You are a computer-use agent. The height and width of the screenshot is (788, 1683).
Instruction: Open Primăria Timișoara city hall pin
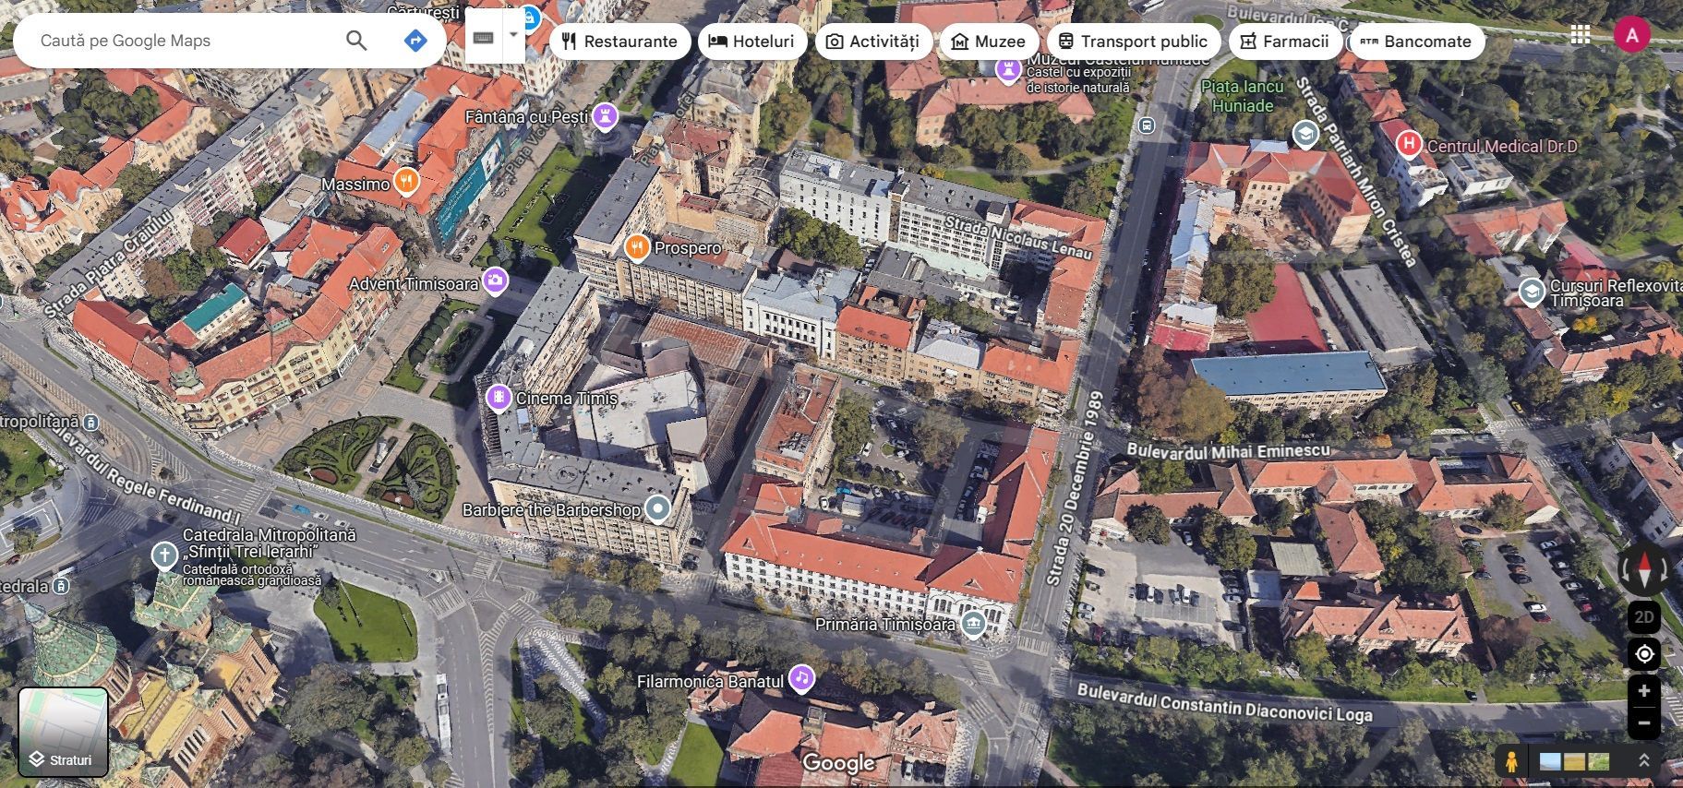pyautogui.click(x=973, y=625)
